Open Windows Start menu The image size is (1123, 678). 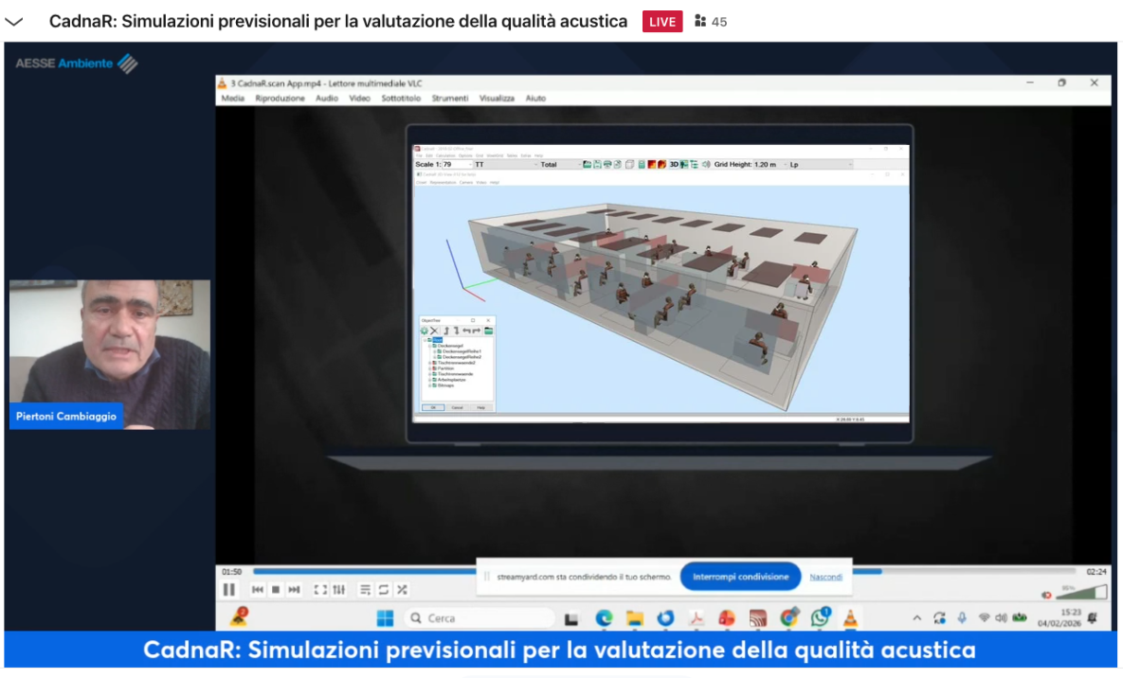[x=386, y=617]
